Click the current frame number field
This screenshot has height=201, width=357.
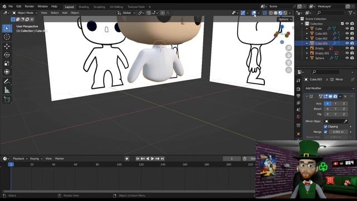point(231,159)
